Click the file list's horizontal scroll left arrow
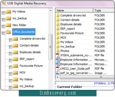Viewport: 115px width, 97px height. click(57, 77)
